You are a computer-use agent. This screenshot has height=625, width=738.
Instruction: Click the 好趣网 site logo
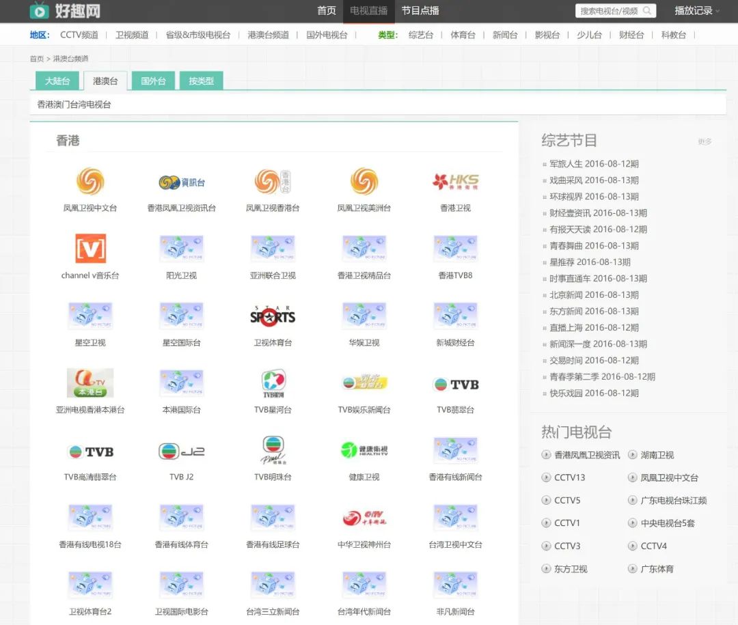[65, 10]
